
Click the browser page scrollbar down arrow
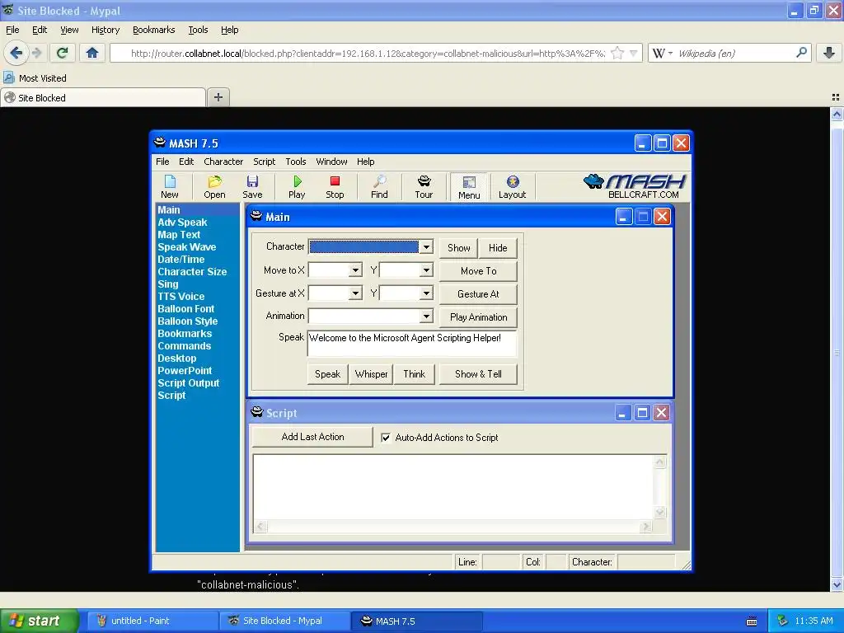pyautogui.click(x=837, y=585)
